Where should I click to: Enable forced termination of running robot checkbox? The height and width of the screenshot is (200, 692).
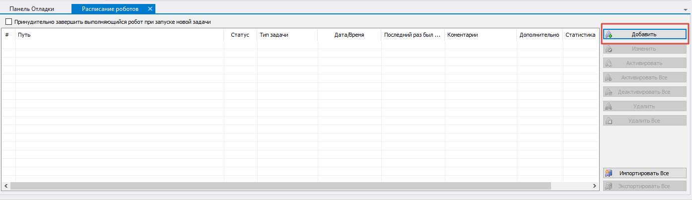click(8, 22)
